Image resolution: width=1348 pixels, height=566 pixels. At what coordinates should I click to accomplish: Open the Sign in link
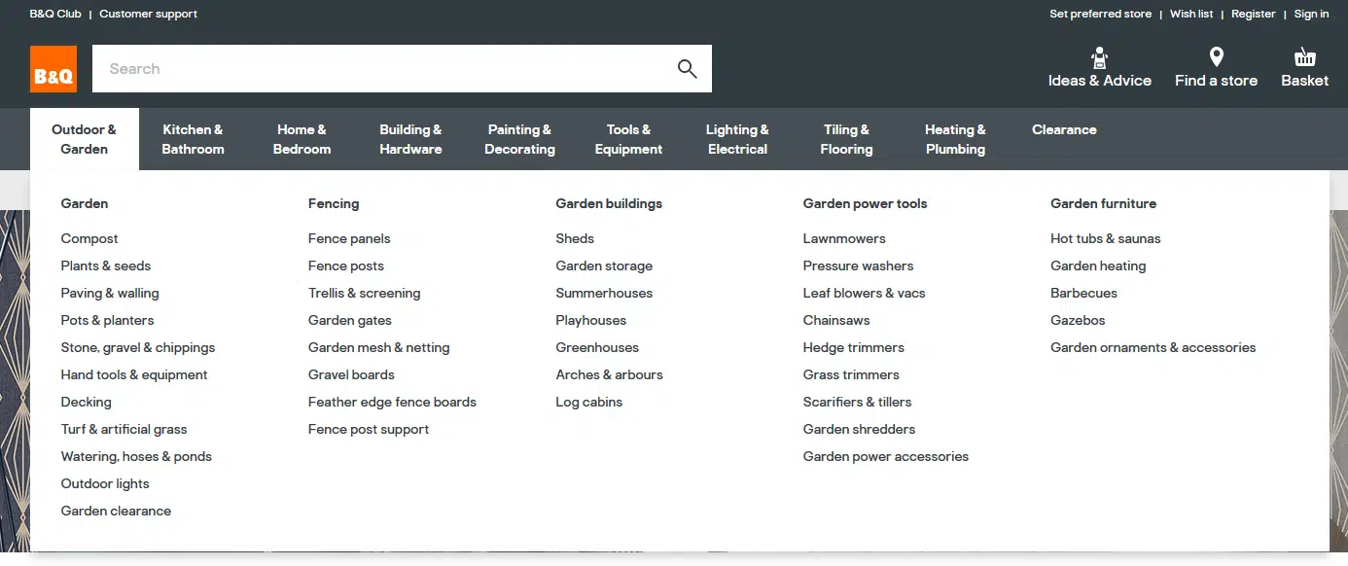(1311, 14)
